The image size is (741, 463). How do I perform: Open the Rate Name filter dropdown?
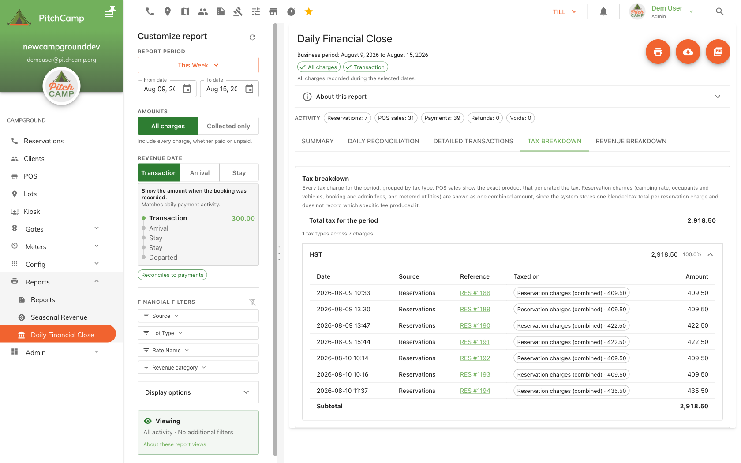pos(198,351)
